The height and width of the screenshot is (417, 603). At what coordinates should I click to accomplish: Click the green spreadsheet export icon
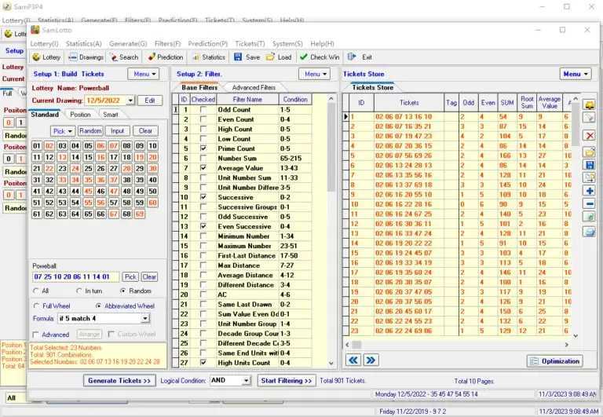[589, 217]
